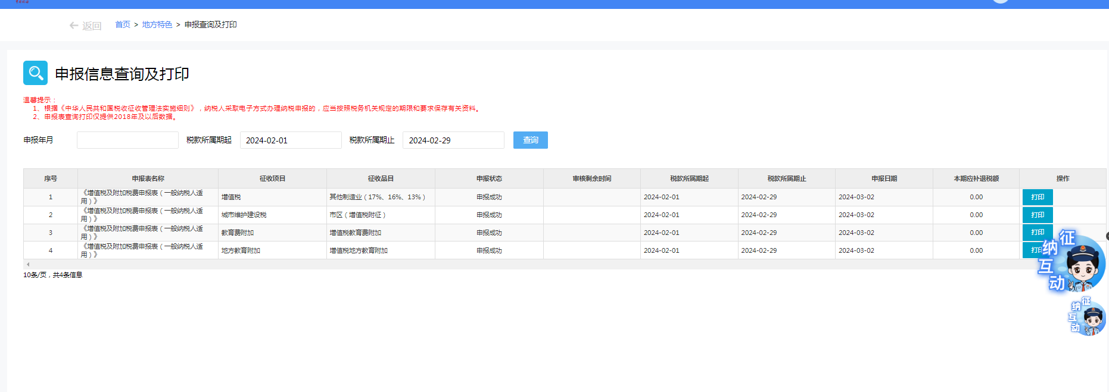Focus the 申报年月 input field
This screenshot has width=1109, height=392.
pyautogui.click(x=127, y=140)
